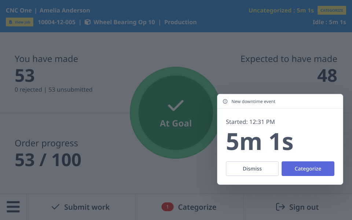Click the red badge showing 1 next to Categorize
This screenshot has width=352, height=220.
[168, 207]
